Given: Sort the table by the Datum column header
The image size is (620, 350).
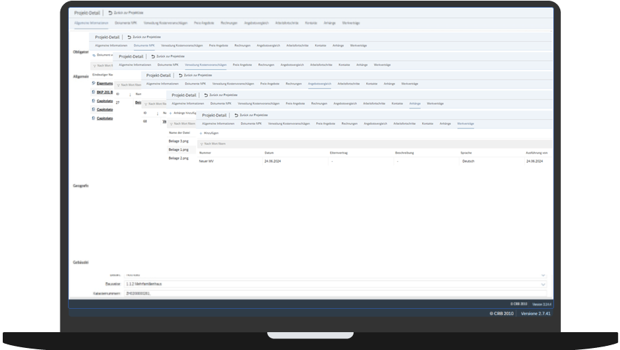Looking at the screenshot, I should tap(269, 152).
